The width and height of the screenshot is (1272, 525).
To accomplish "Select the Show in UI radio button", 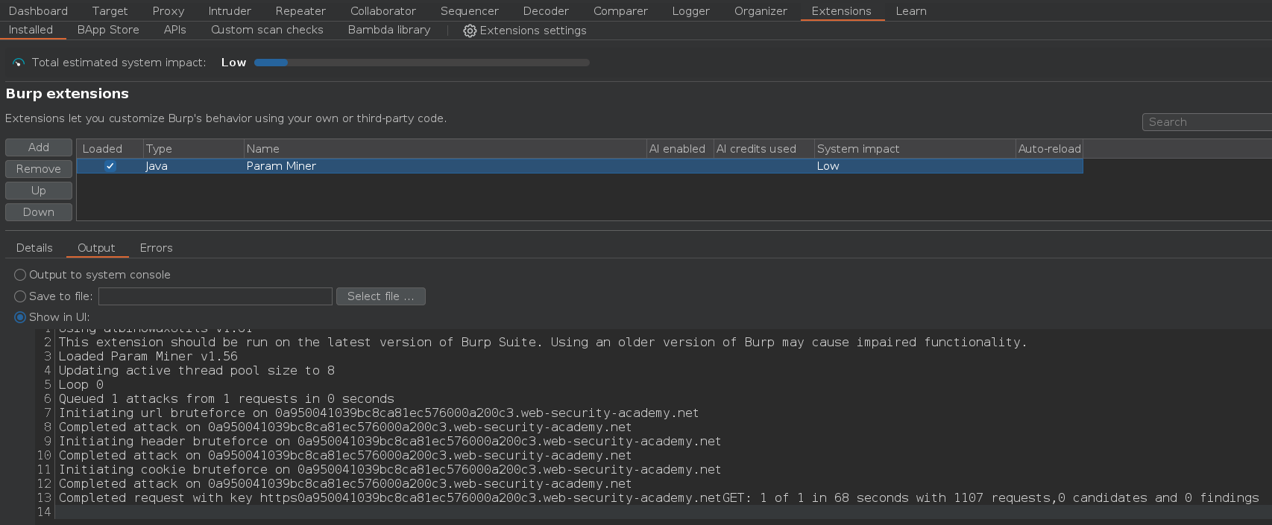I will [20, 317].
